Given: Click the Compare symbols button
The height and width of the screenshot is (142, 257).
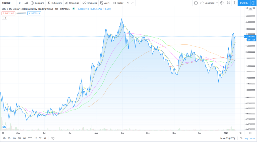Looking at the screenshot, I should pos(37,3).
